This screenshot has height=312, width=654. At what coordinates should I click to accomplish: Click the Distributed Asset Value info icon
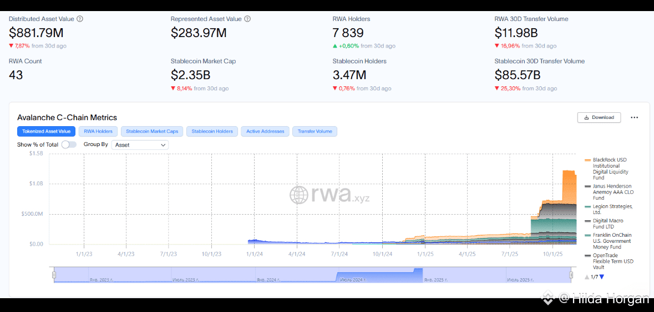point(80,19)
